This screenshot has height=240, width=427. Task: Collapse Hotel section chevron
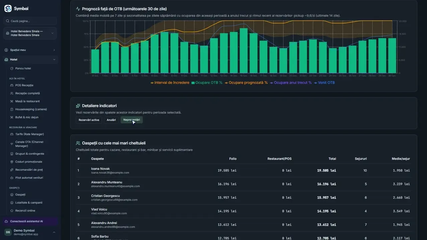pos(54,60)
